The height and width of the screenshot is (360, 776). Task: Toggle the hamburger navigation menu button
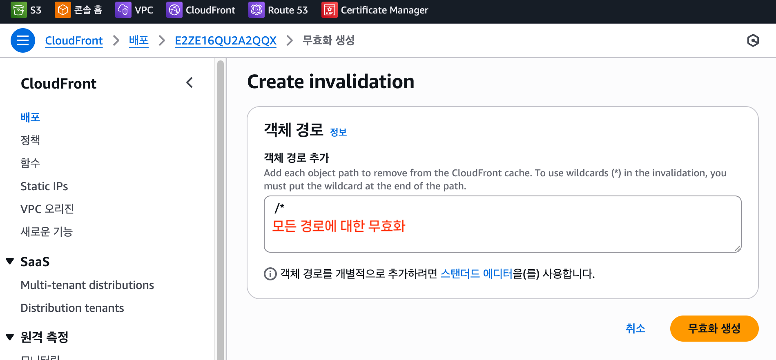pyautogui.click(x=22, y=40)
